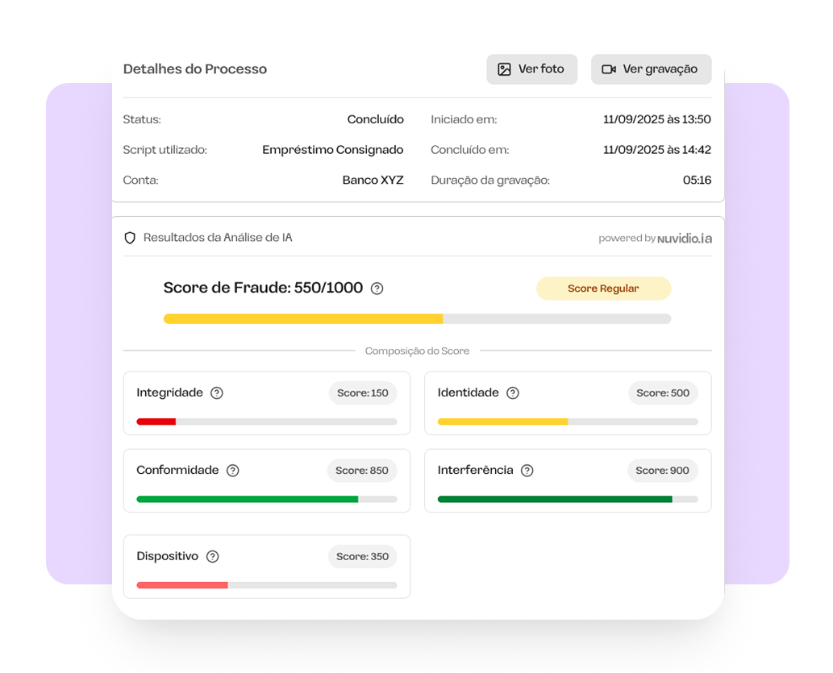Click the Script utilizado label

coord(165,150)
